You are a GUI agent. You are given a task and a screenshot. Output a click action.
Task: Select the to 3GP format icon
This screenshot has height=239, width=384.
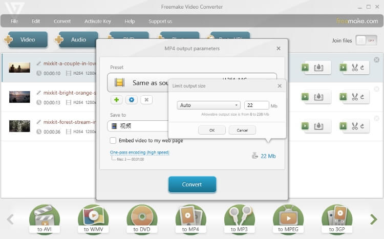pos(337,220)
